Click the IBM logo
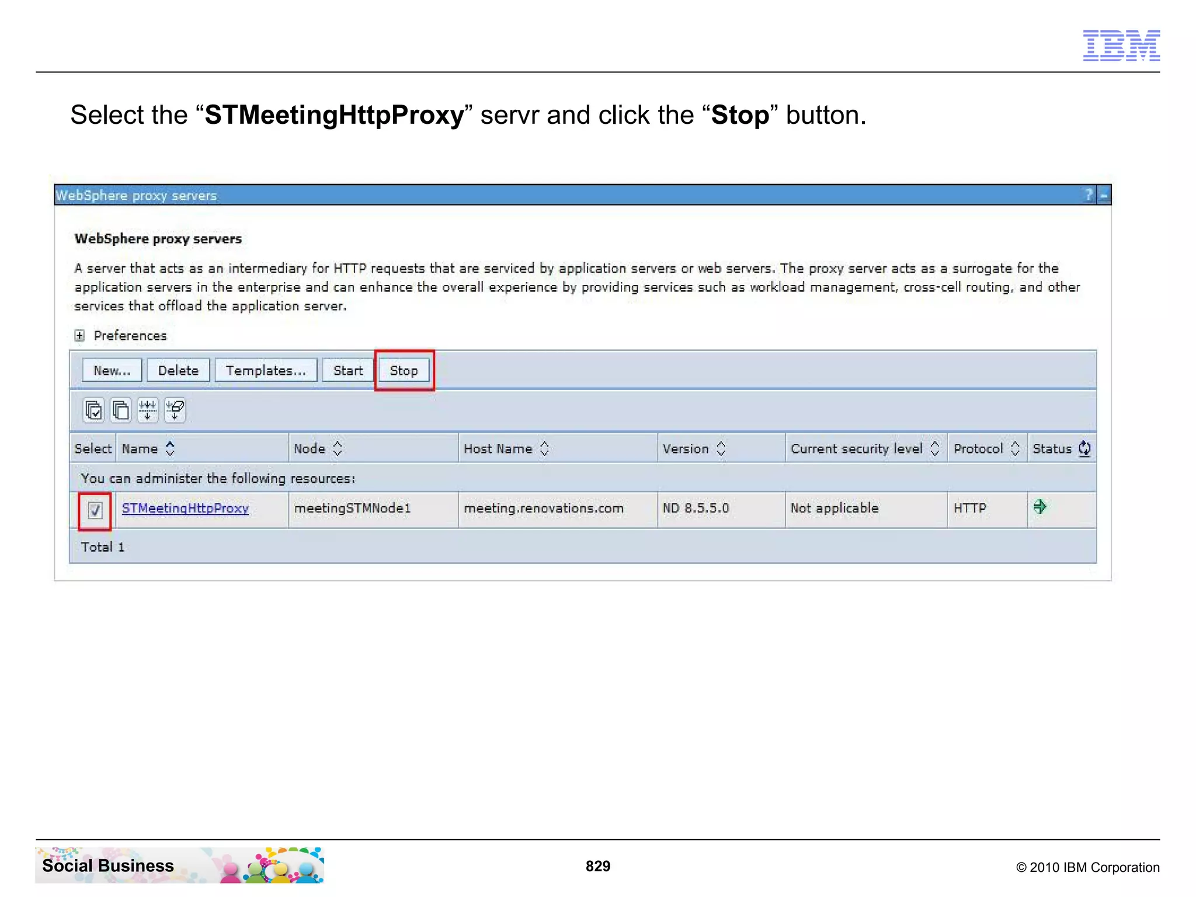This screenshot has width=1196, height=897. tap(1121, 45)
